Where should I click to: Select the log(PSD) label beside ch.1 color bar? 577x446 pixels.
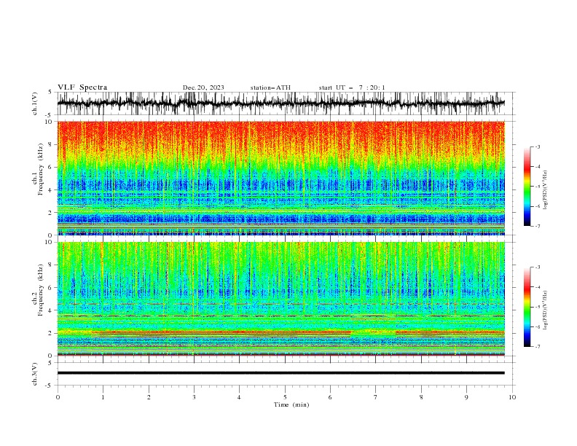pyautogui.click(x=545, y=190)
